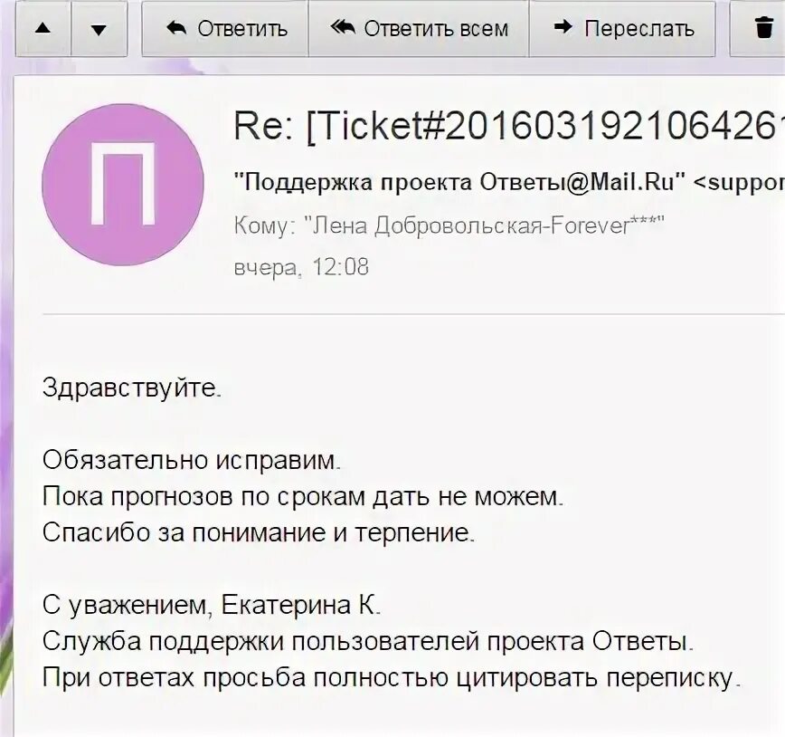Click the sender email address starting <suppor
785x737 pixels.
[740, 181]
